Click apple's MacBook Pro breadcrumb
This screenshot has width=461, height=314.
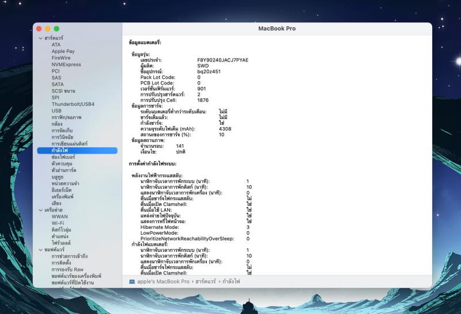coord(163,282)
